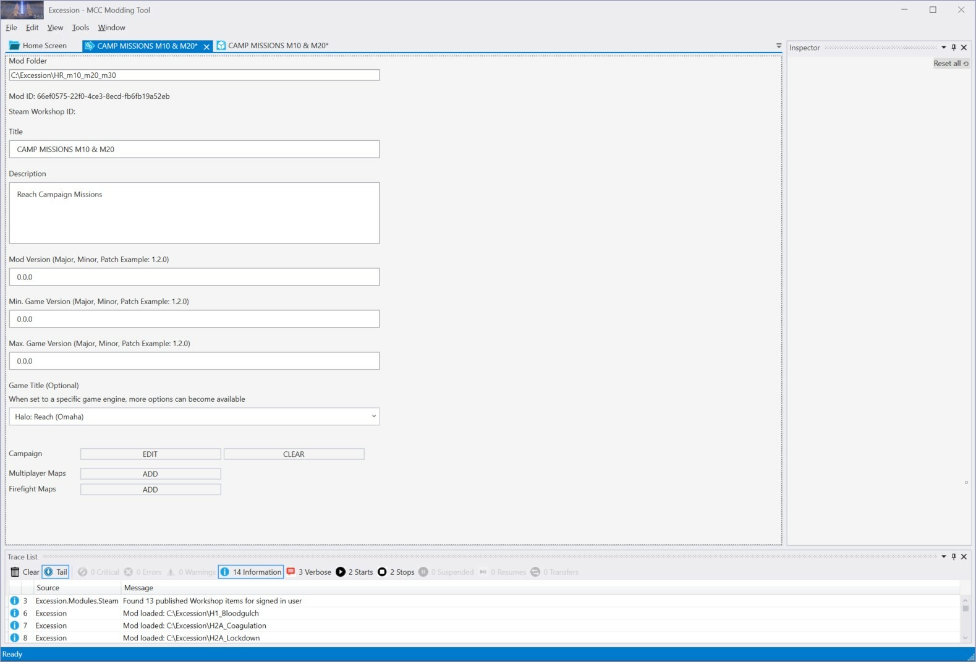Click the Min. Game Version field
The height and width of the screenshot is (662, 976).
click(x=194, y=319)
